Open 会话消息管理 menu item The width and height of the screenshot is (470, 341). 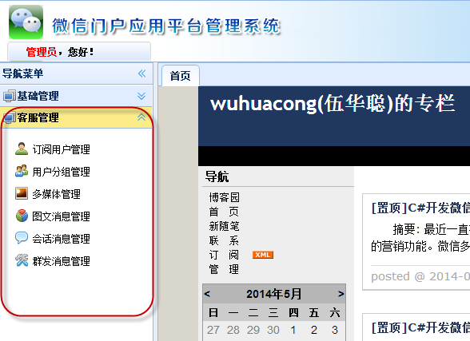click(61, 239)
